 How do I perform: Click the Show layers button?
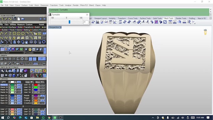tap(40, 82)
